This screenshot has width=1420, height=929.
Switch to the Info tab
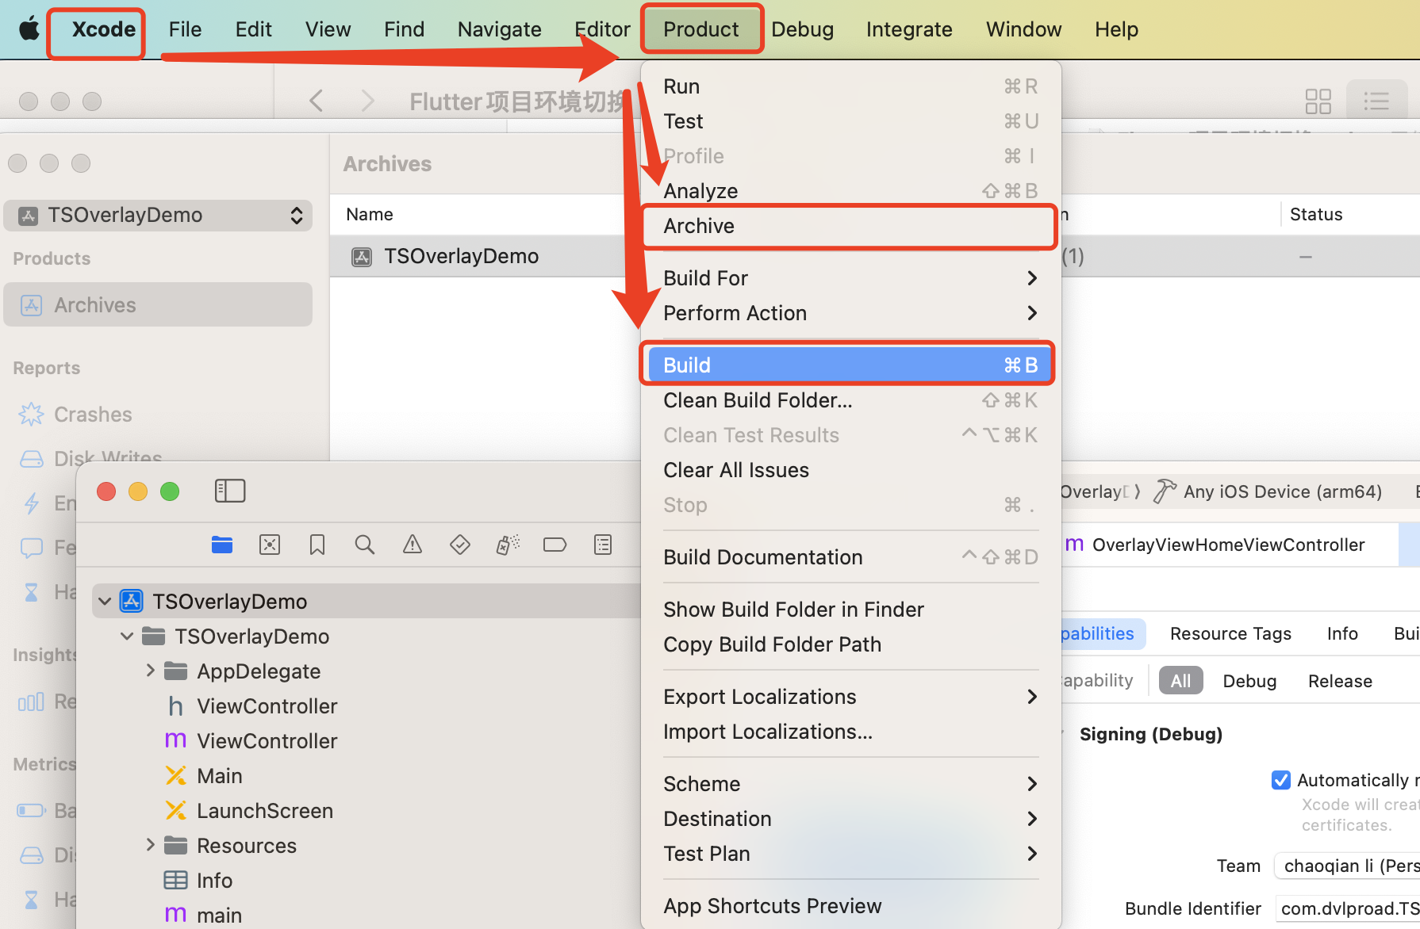pos(1342,633)
